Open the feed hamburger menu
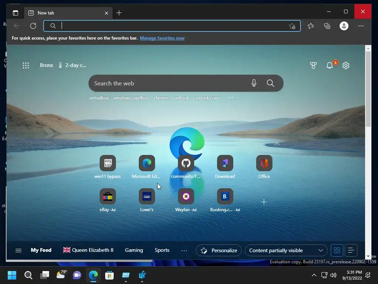This screenshot has width=378, height=284. click(x=18, y=250)
